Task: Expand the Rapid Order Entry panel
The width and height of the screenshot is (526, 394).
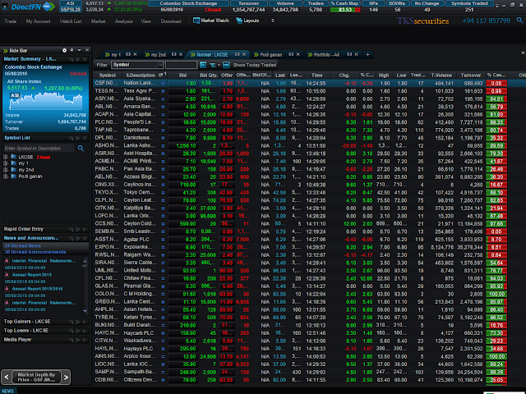Action: 85,229
